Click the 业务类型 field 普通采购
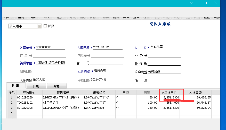The width and height of the screenshot is (226, 130). pos(109,71)
